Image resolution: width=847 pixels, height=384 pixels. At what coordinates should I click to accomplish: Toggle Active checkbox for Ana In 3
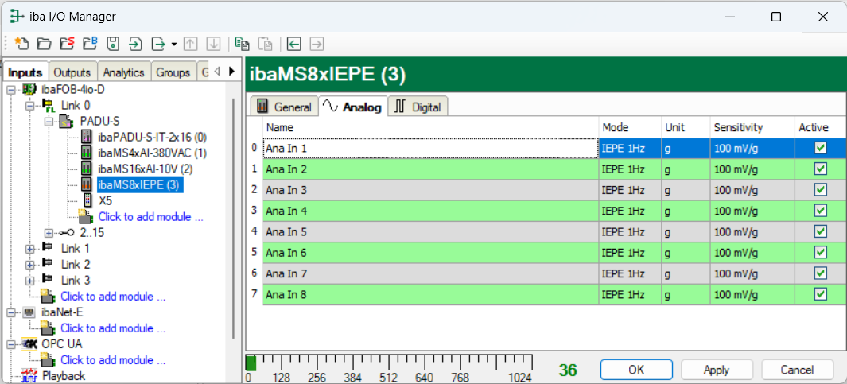tap(820, 189)
